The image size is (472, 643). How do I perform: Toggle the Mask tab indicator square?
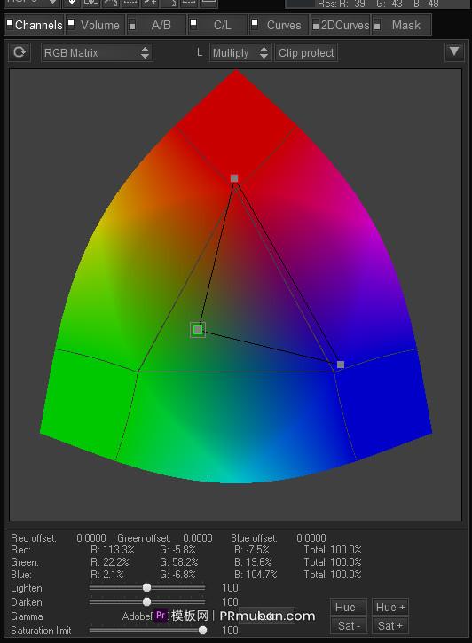(x=377, y=27)
